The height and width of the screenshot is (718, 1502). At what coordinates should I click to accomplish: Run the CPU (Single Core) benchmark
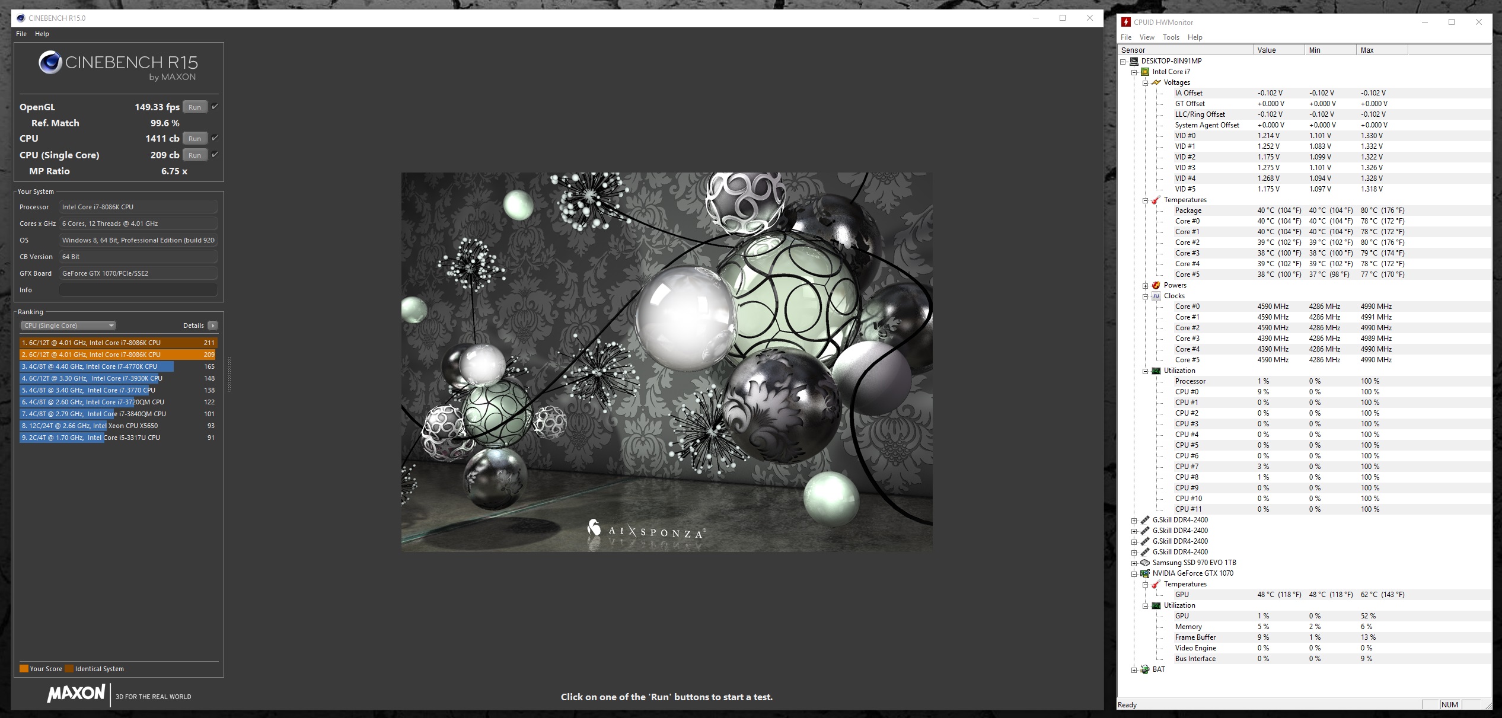[195, 155]
